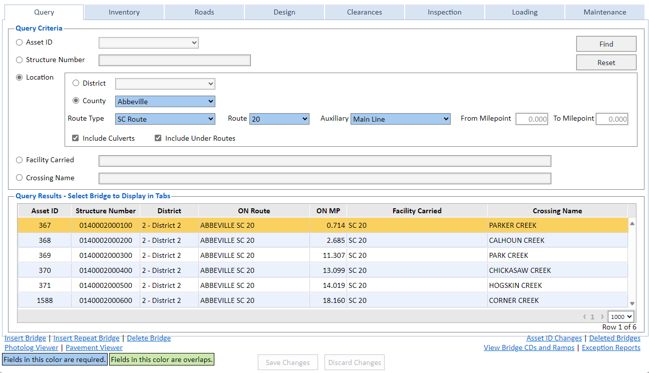Select the CHICKASAW CREEK row
Screen dimensions: 649x373
pos(323,270)
